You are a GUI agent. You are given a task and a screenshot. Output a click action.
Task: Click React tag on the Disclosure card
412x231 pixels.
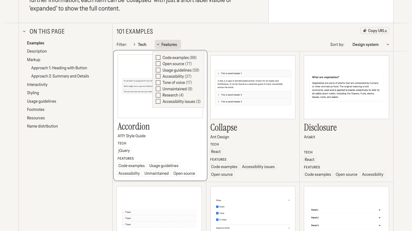tap(310, 160)
